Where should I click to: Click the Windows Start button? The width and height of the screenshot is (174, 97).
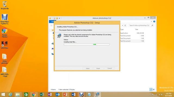(3, 95)
